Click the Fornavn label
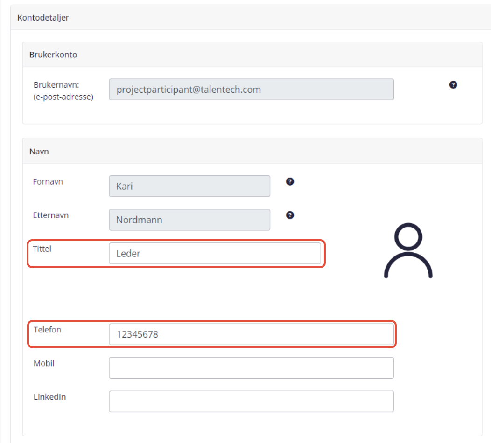 tap(48, 182)
